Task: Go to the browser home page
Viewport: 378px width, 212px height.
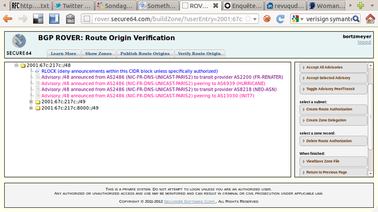Action: 370,18
